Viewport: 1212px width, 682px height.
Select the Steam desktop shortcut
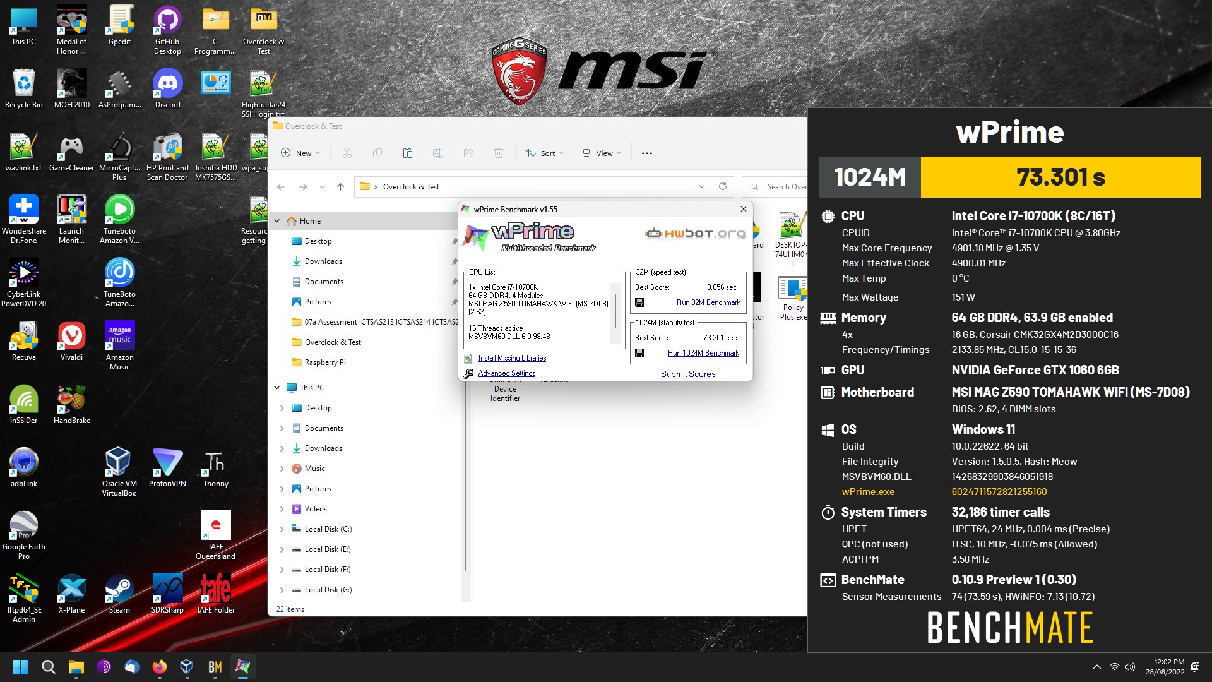coord(119,594)
